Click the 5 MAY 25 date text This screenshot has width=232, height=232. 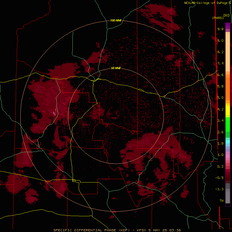[158, 230]
